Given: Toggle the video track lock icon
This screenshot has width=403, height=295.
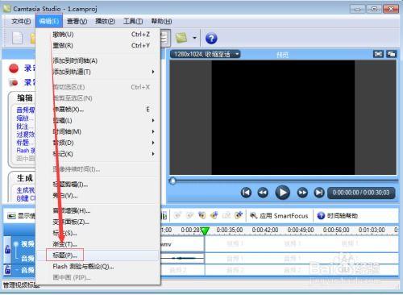Looking at the screenshot, I should click(7, 250).
